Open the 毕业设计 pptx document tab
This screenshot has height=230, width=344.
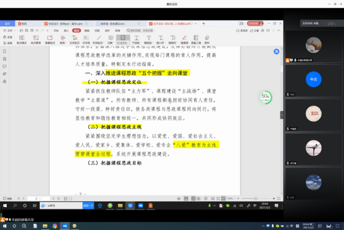(66, 24)
